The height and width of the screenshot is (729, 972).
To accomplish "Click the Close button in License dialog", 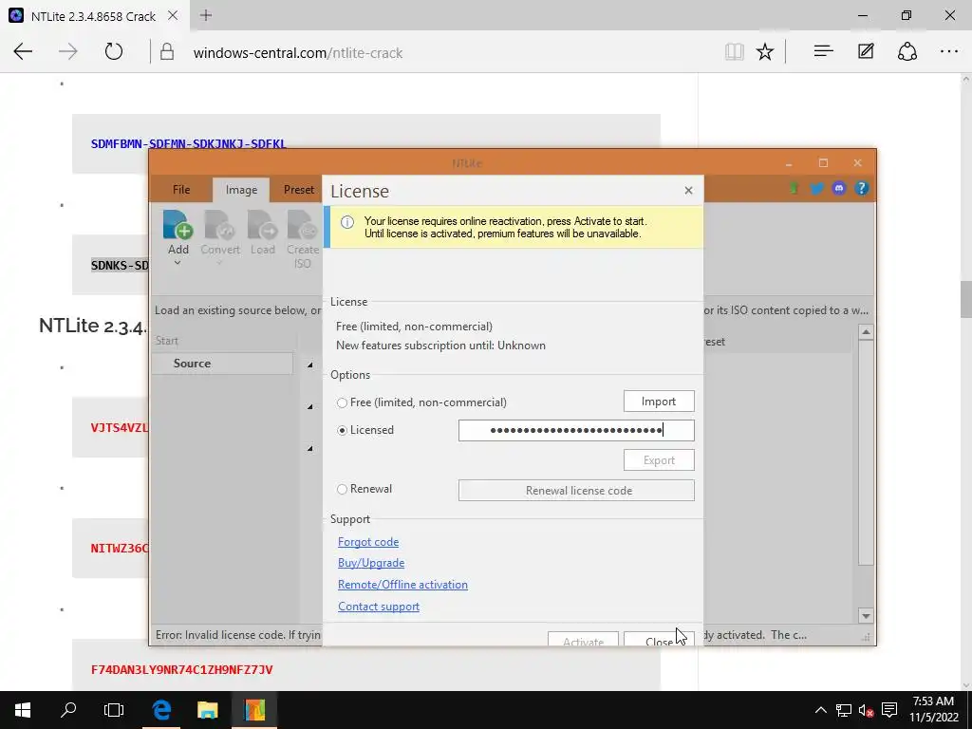I will tap(659, 640).
